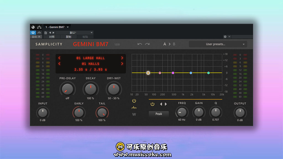
Task: Click the '0.707' Q value
Action: point(216,120)
